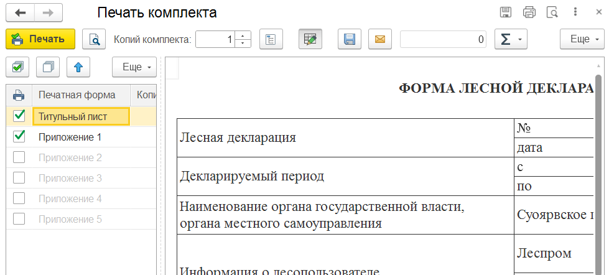
Task: Open the Еще dropdown above the forms list
Action: point(134,67)
